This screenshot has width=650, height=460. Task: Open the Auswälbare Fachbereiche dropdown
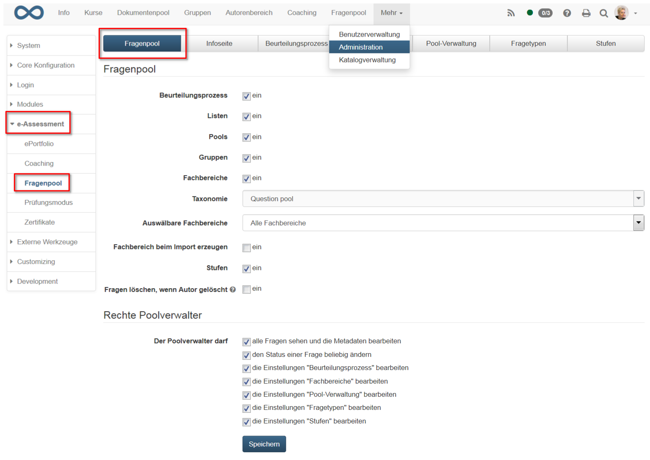click(443, 223)
